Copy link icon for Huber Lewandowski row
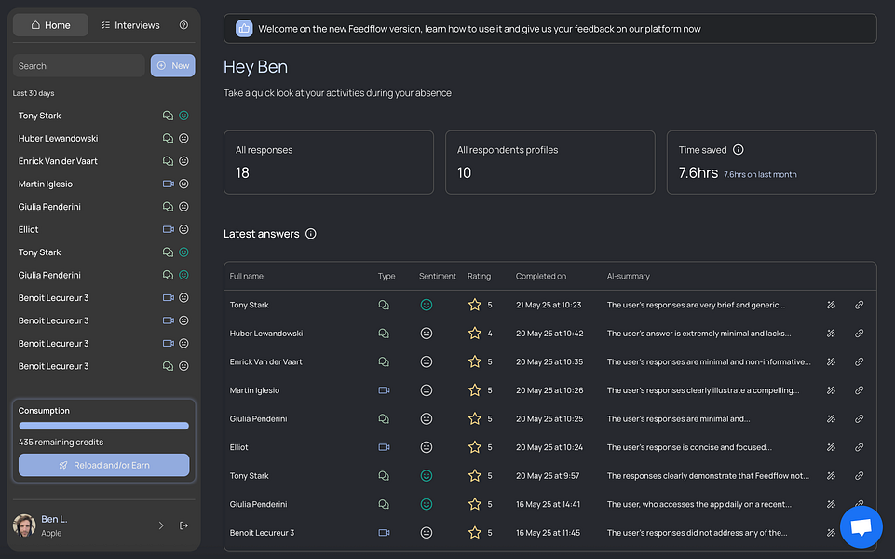Image resolution: width=895 pixels, height=559 pixels. click(859, 334)
